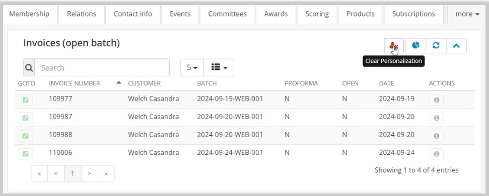Show info for invoice 109988

coord(436,136)
